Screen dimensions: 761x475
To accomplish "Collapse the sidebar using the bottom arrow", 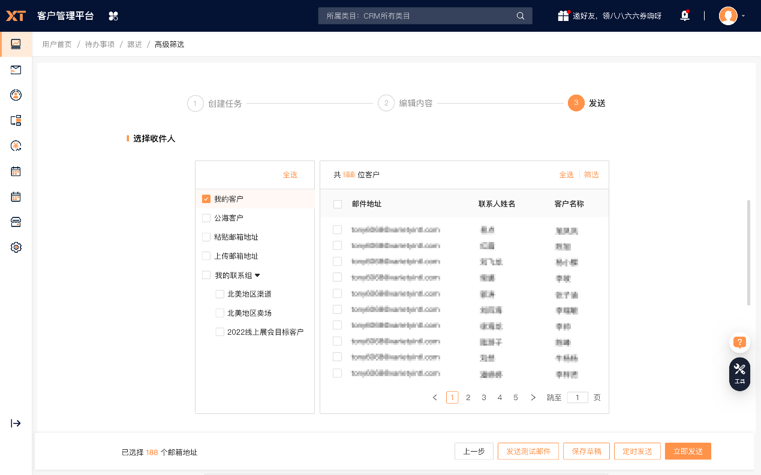I will (16, 423).
